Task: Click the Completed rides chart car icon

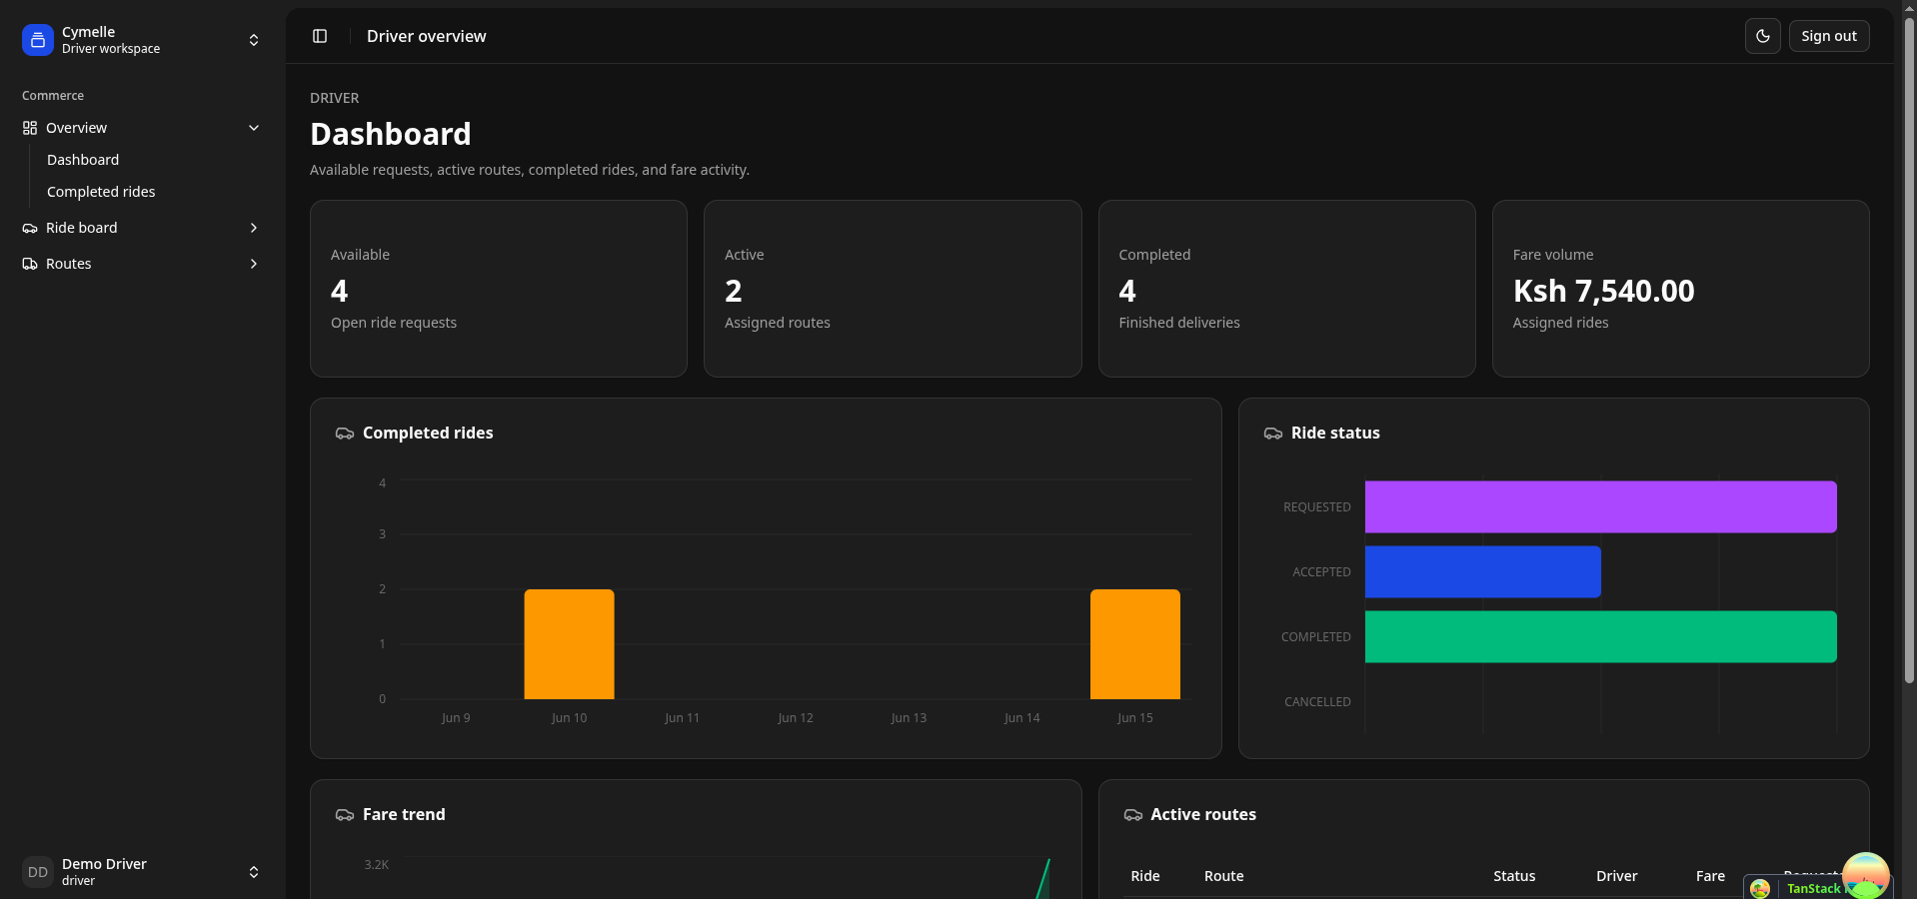Action: 345,434
